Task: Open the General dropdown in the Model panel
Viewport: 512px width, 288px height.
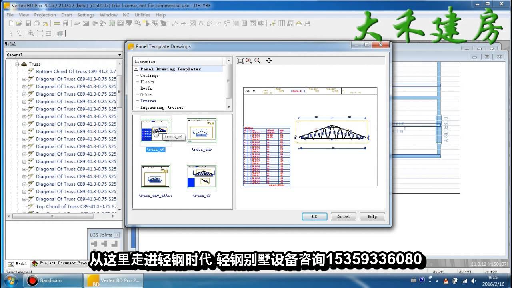Action: click(120, 55)
